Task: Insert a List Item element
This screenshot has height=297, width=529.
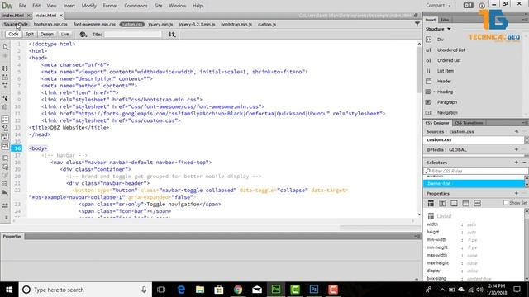Action: click(446, 71)
